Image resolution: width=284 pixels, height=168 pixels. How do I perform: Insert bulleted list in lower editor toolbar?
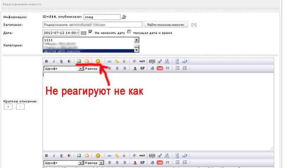click(x=177, y=162)
